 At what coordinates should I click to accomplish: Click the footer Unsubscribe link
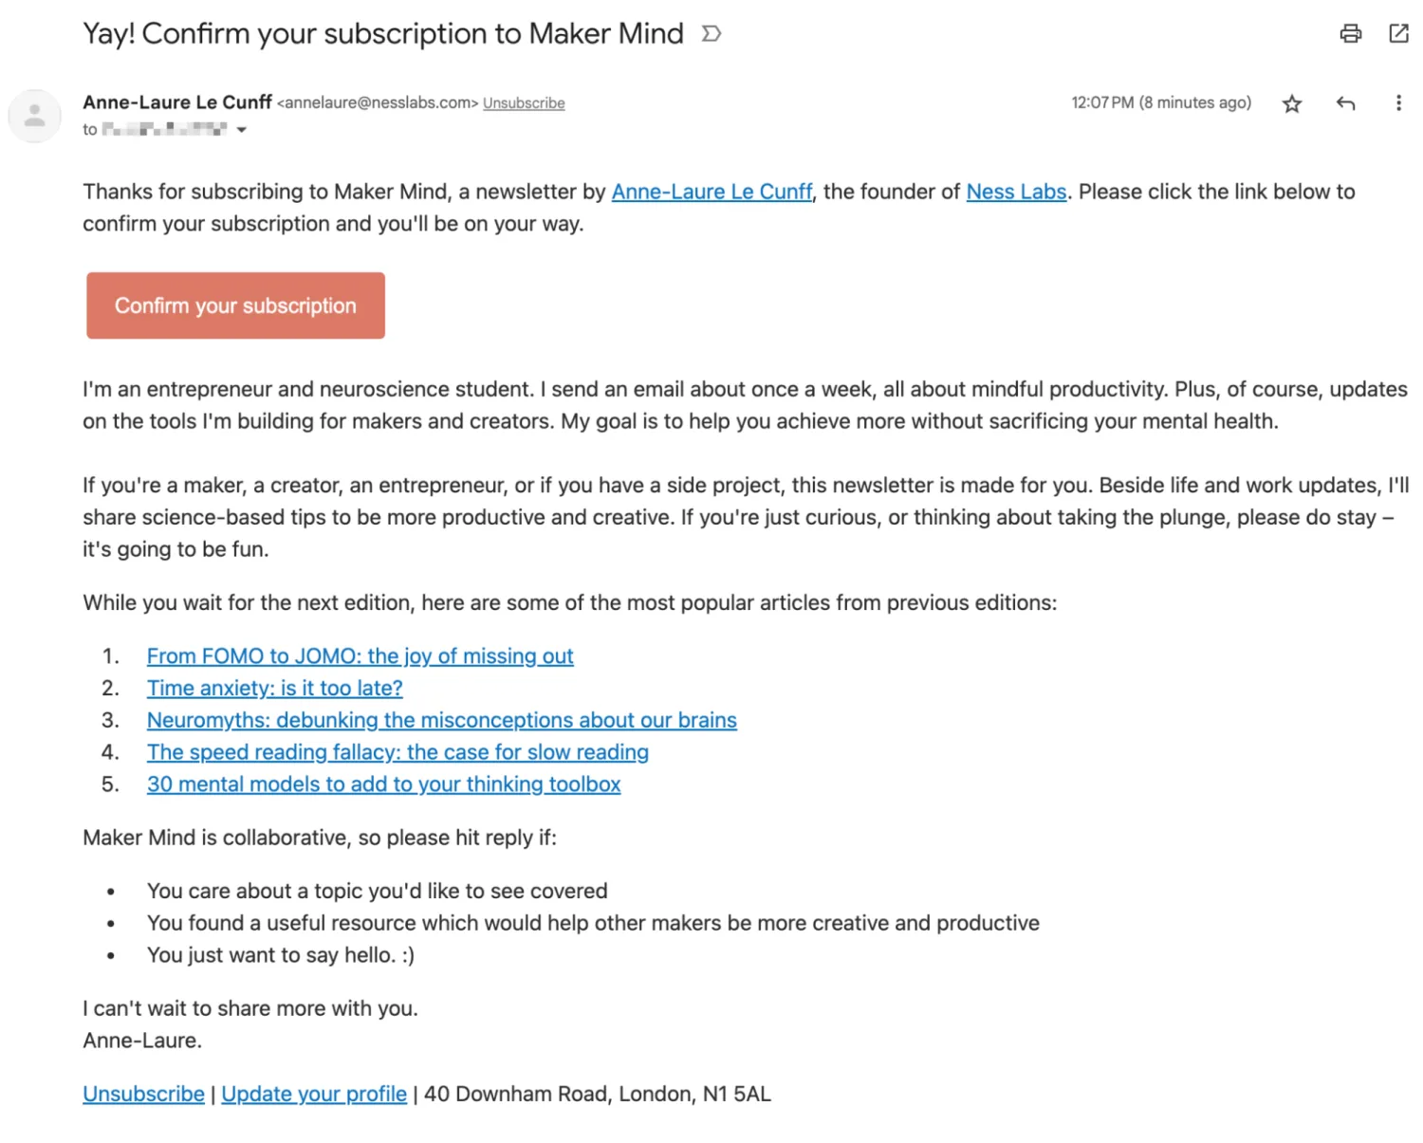tap(143, 1095)
